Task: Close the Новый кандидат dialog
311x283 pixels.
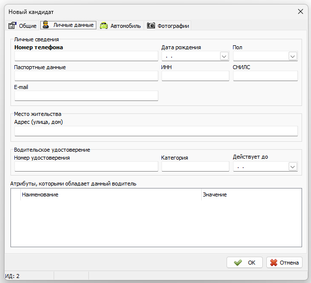Action: 301,11
